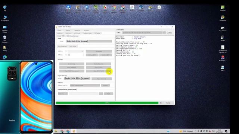Open the Untitled desktop icon

[223, 8]
